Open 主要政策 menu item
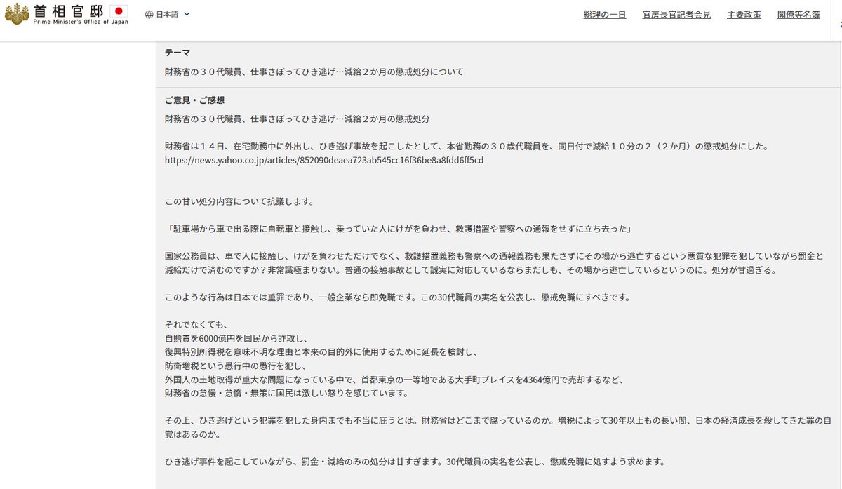Screen dimensions: 842x489 744,15
